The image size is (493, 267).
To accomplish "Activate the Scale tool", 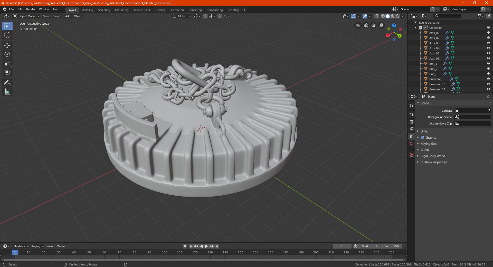I will tap(7, 63).
